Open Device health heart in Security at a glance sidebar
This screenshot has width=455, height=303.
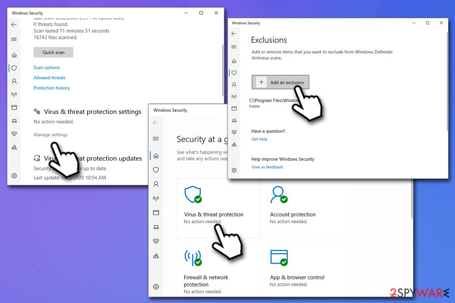[x=156, y=241]
